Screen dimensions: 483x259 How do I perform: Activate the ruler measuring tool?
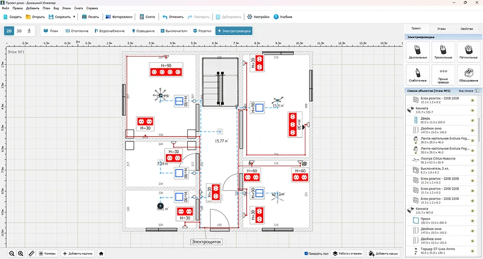(31, 254)
